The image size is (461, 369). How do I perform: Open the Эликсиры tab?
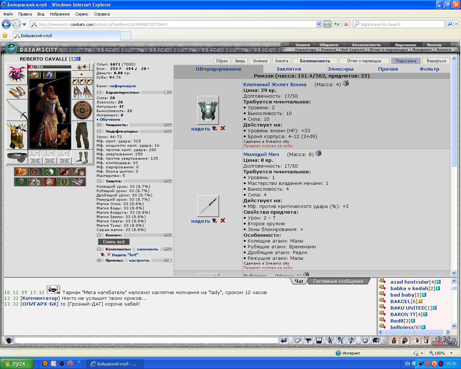[340, 69]
